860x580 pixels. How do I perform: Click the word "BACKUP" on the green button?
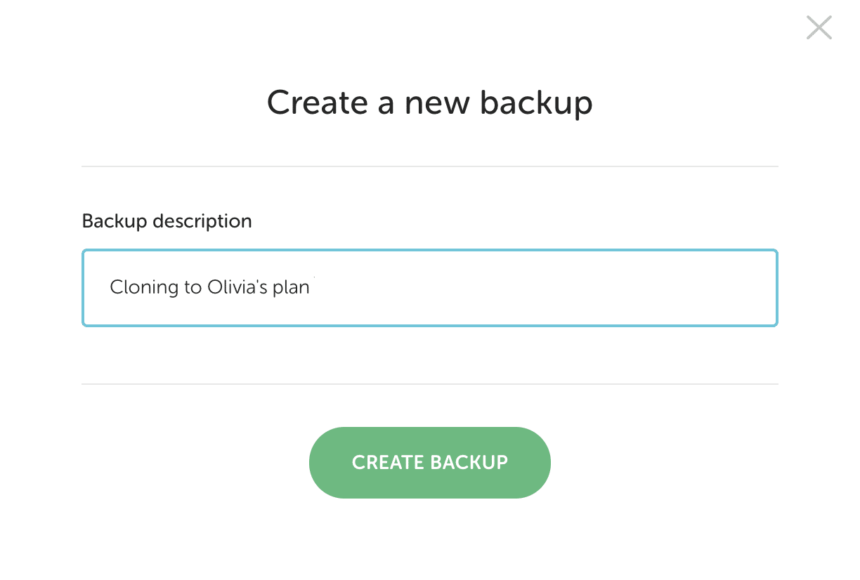[469, 462]
